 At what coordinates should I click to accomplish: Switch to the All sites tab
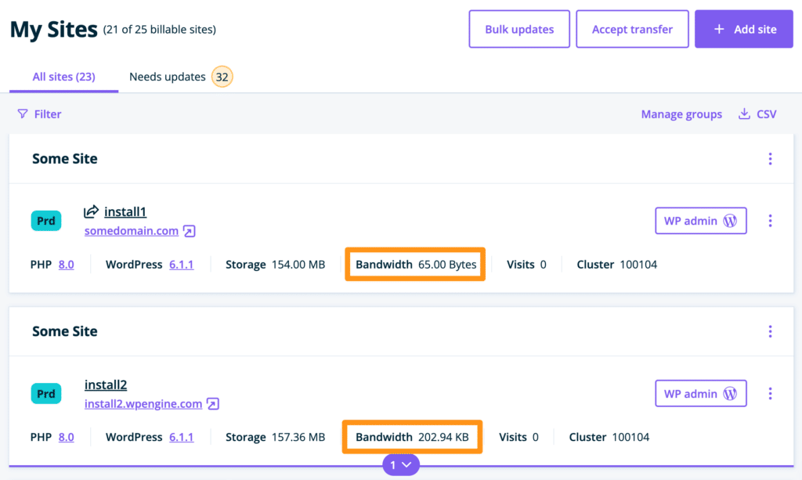[x=63, y=77]
